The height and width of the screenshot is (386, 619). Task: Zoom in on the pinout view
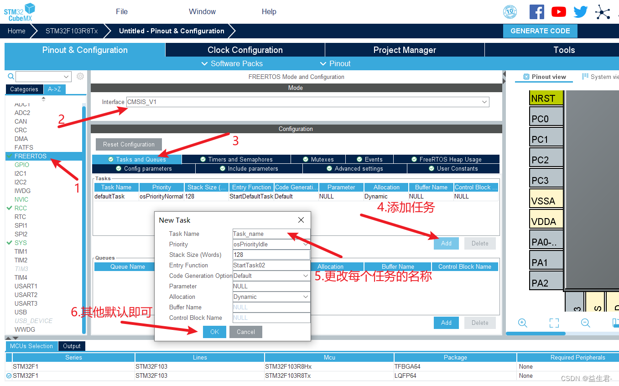[523, 323]
